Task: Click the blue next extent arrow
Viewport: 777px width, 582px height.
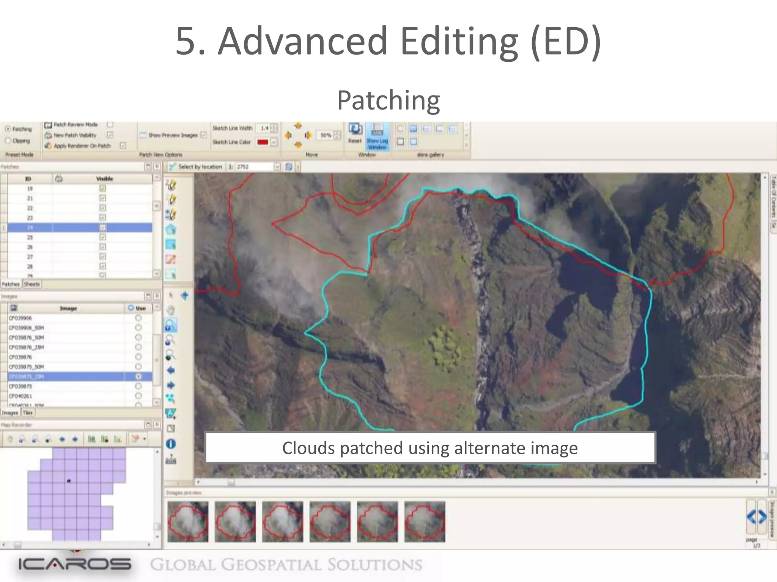Action: click(171, 385)
